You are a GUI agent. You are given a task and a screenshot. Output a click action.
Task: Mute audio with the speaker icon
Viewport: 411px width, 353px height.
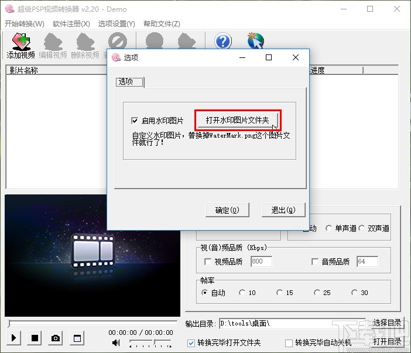point(116,342)
